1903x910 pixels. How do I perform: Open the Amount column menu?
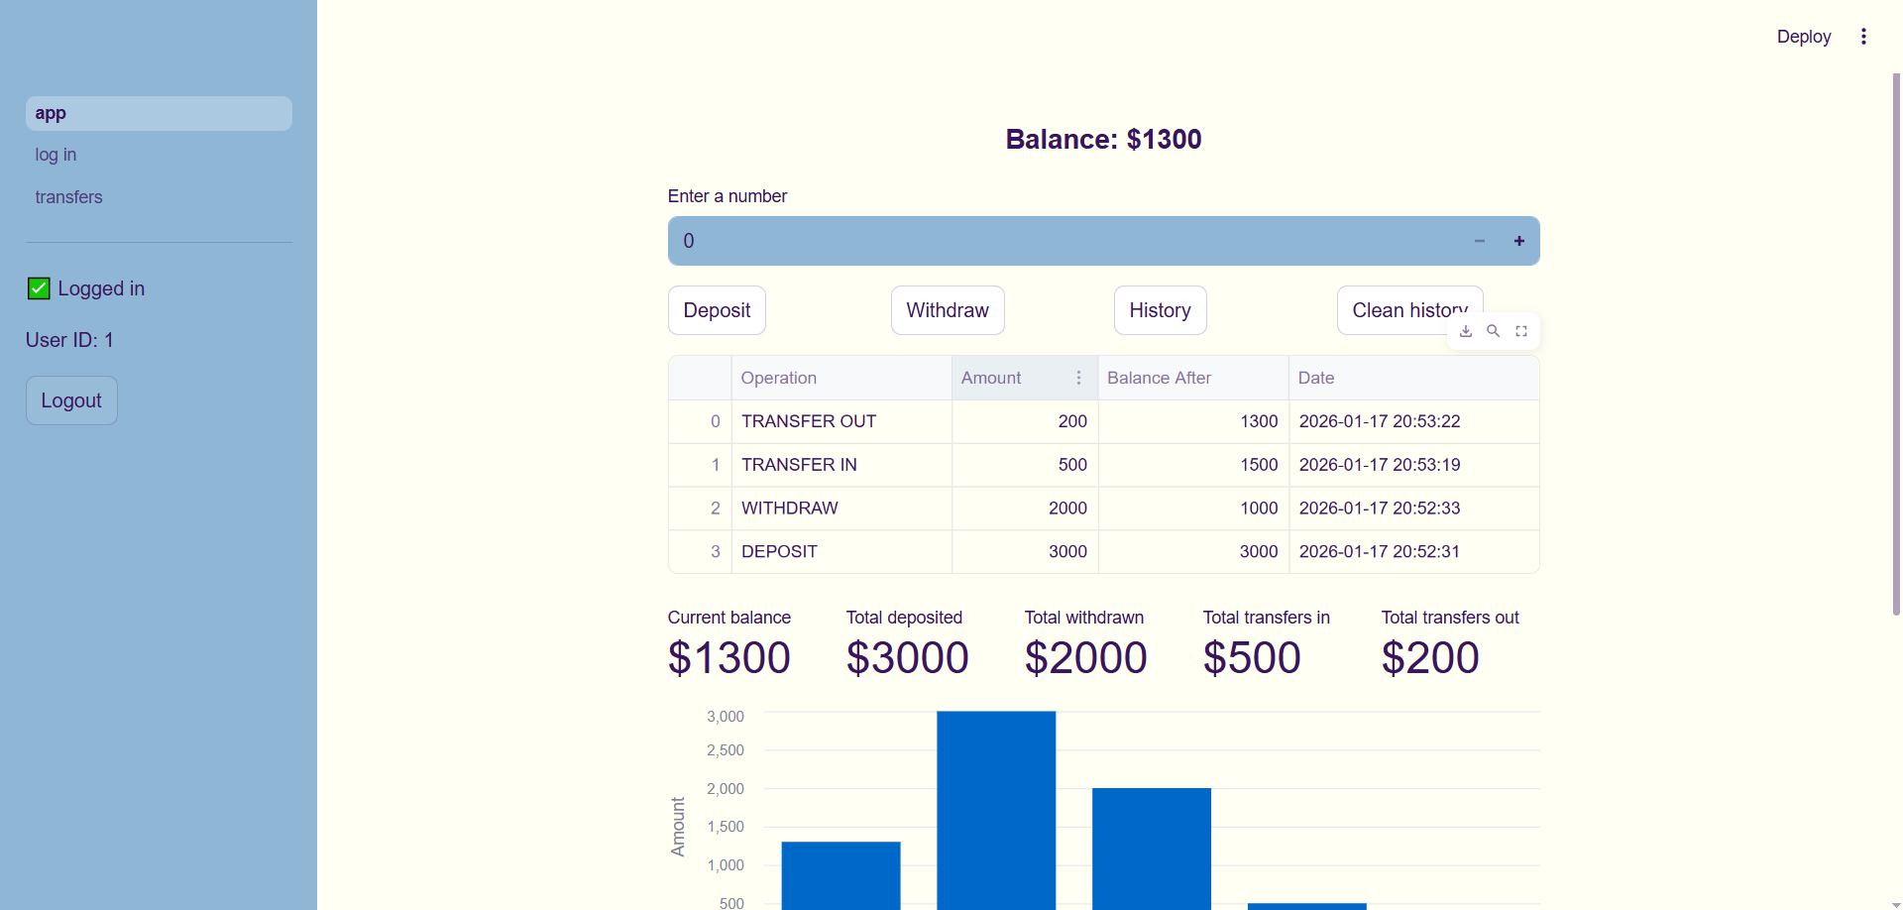1078,378
